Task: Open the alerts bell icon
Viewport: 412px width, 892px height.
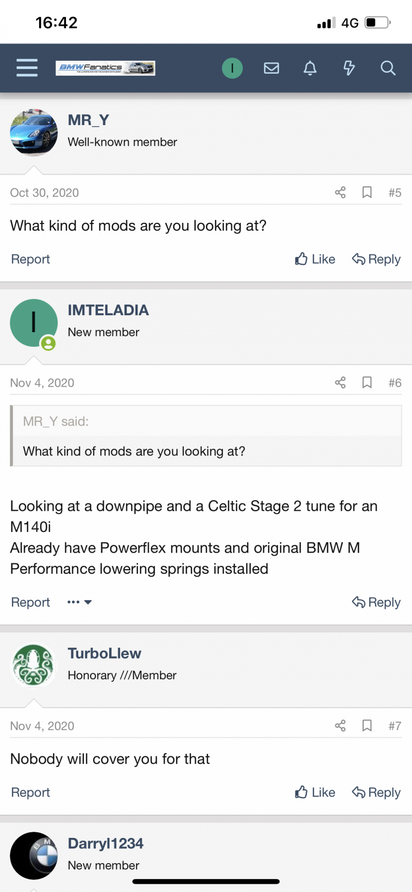Action: [x=310, y=68]
